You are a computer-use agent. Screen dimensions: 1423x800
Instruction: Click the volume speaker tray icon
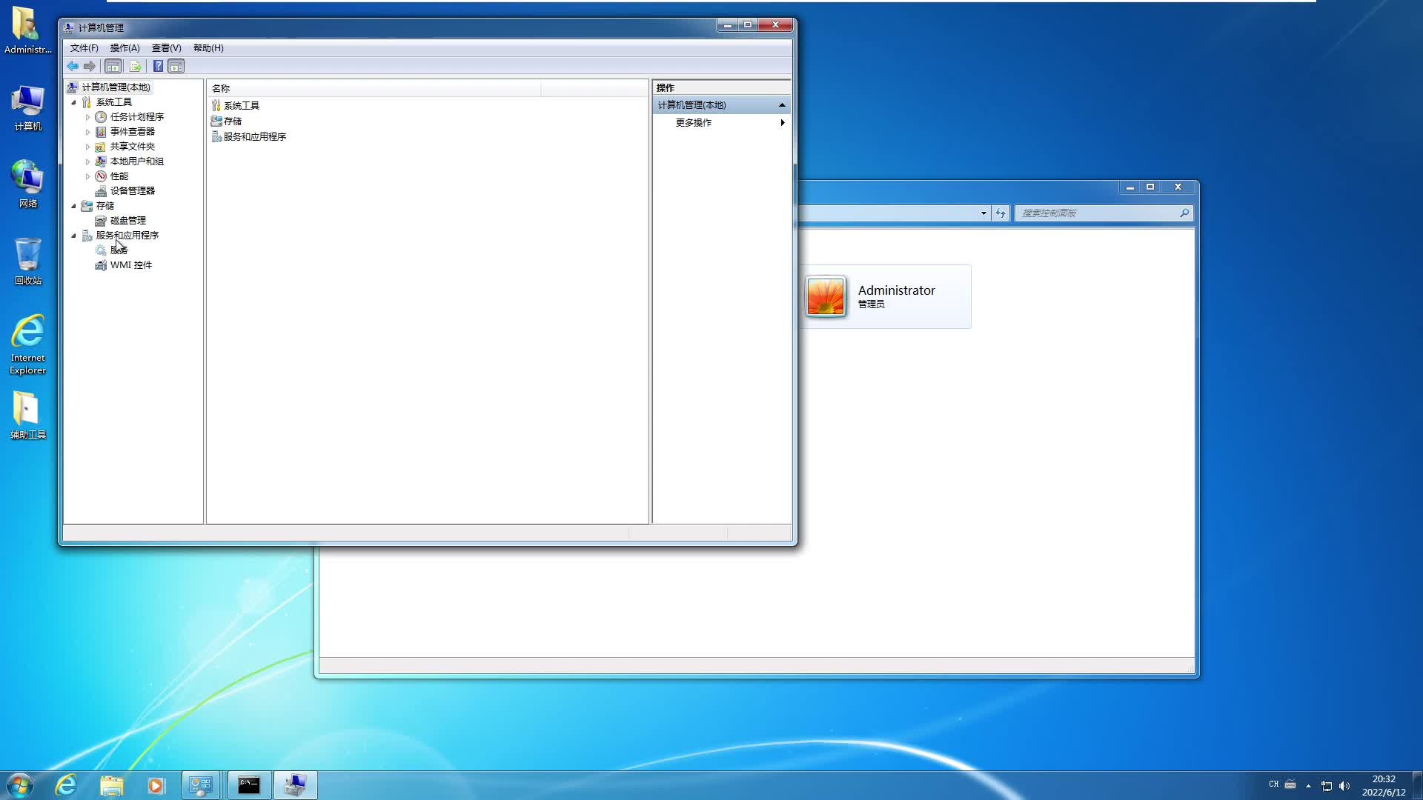tap(1344, 786)
